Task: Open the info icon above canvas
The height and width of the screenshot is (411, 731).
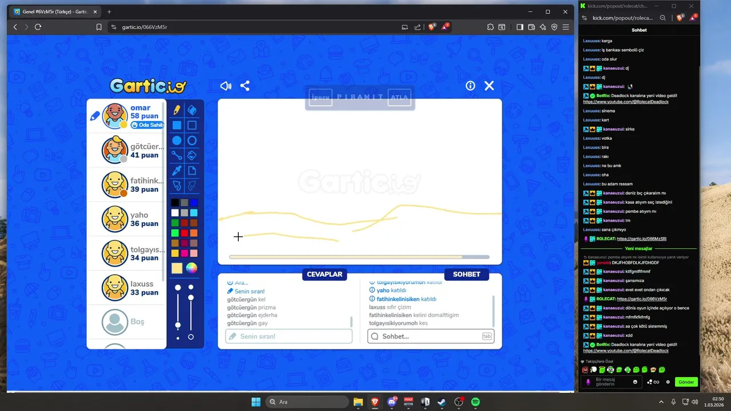Action: (470, 86)
